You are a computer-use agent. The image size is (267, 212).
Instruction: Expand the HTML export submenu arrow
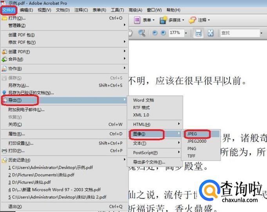click(x=179, y=124)
